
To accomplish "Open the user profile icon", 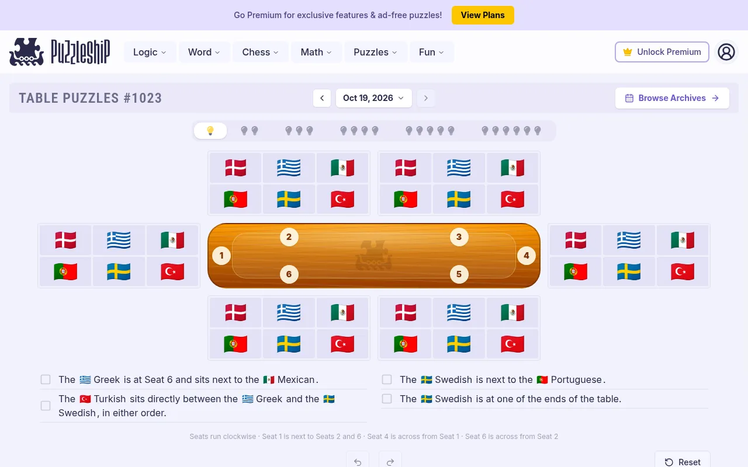I will click(726, 52).
